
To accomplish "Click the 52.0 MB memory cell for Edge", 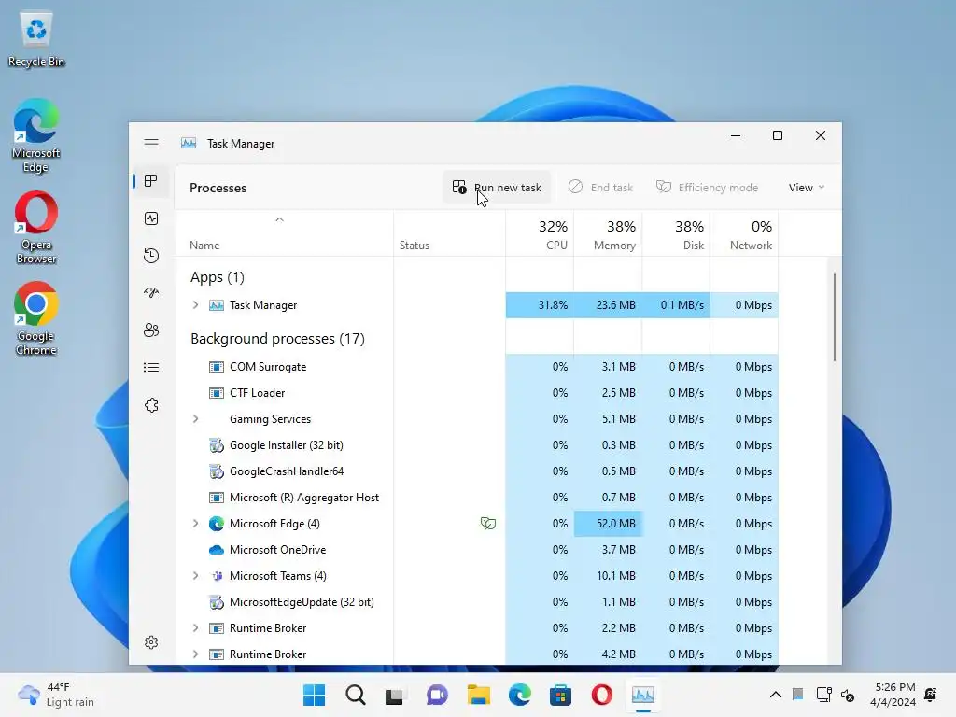I will click(608, 523).
